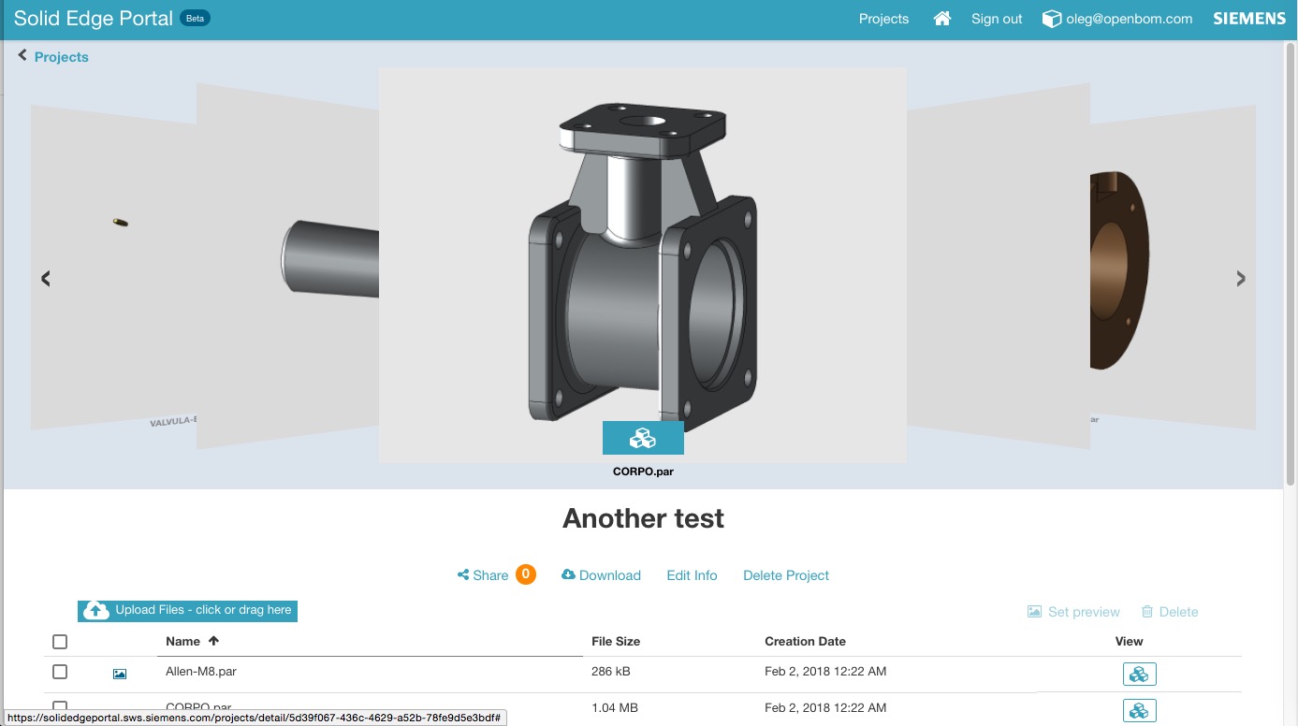Click the 1.04 MB size cell

point(615,708)
